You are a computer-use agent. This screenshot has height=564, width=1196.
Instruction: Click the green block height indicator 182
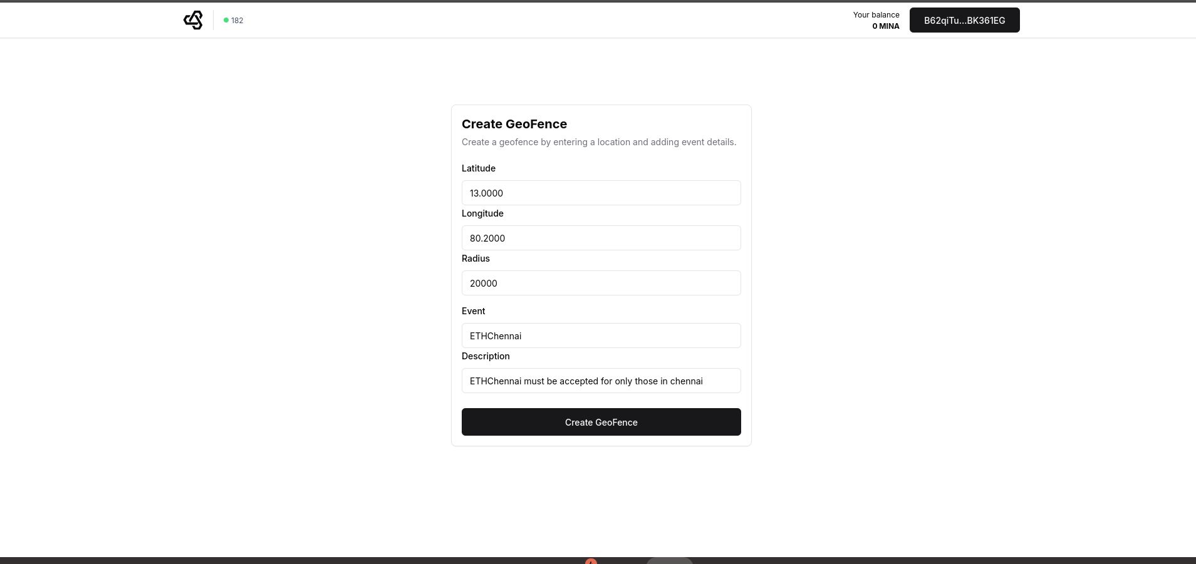click(234, 21)
